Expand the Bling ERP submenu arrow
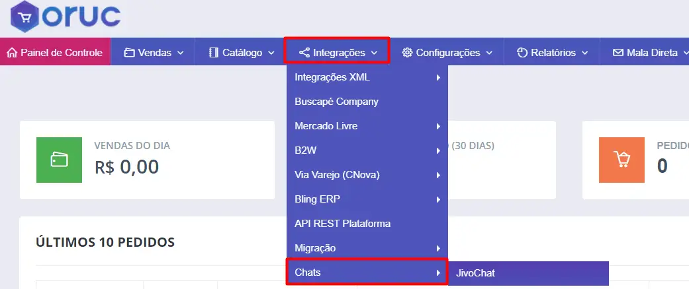This screenshot has height=289, width=689. point(438,199)
